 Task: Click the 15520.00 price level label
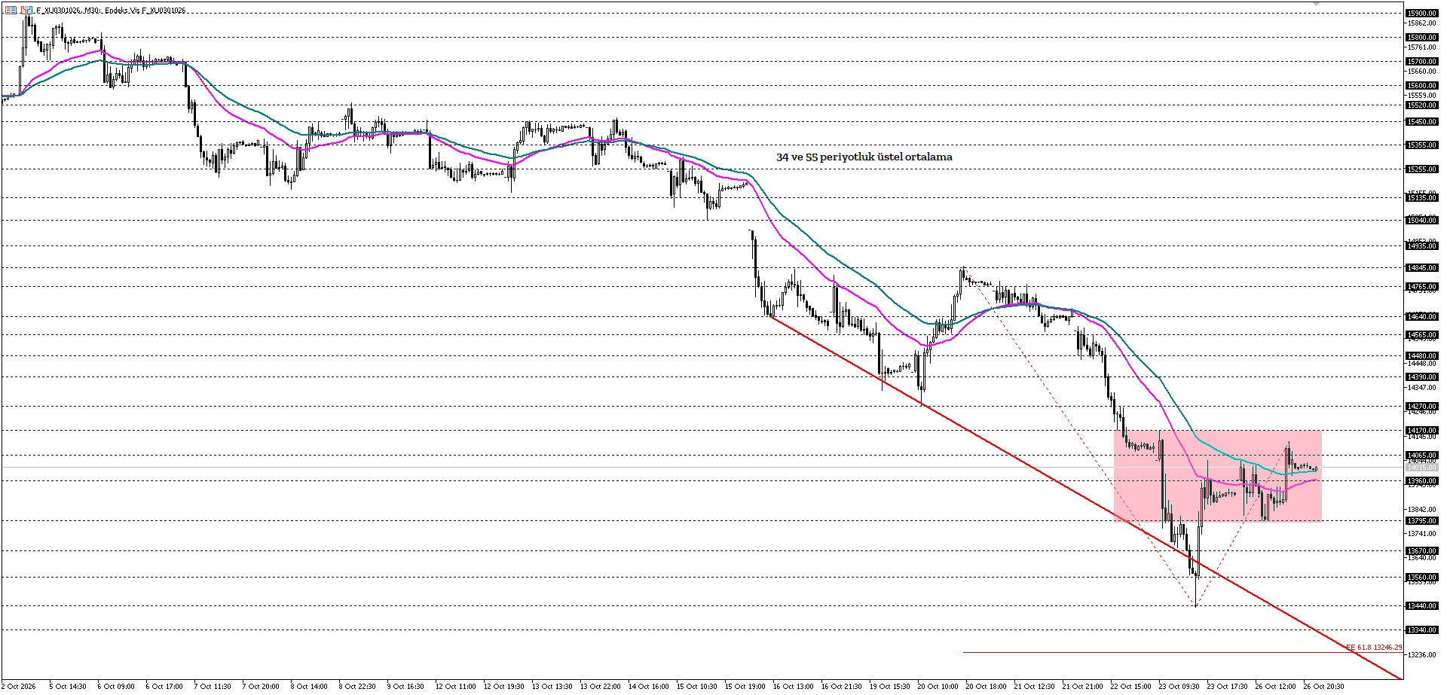[x=1422, y=105]
